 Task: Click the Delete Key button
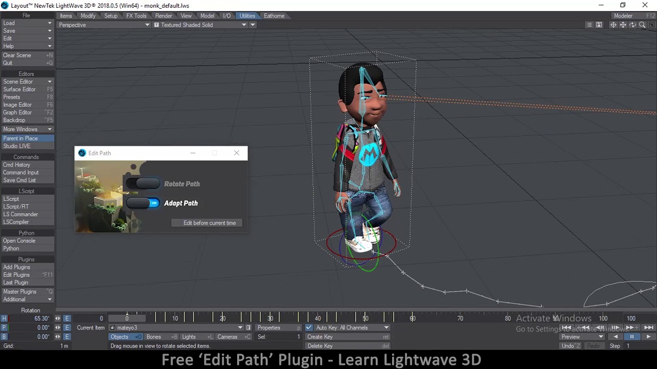pyautogui.click(x=347, y=346)
